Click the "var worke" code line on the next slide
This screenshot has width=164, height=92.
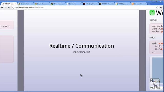158,26
